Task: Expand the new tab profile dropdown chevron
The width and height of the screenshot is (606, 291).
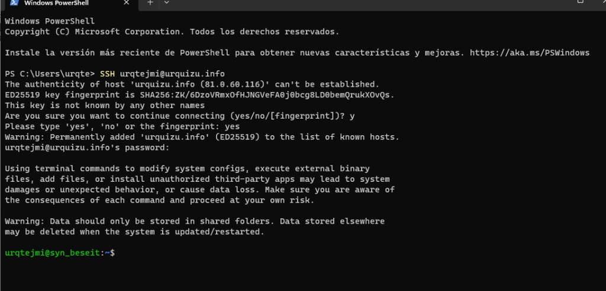Action: [166, 2]
